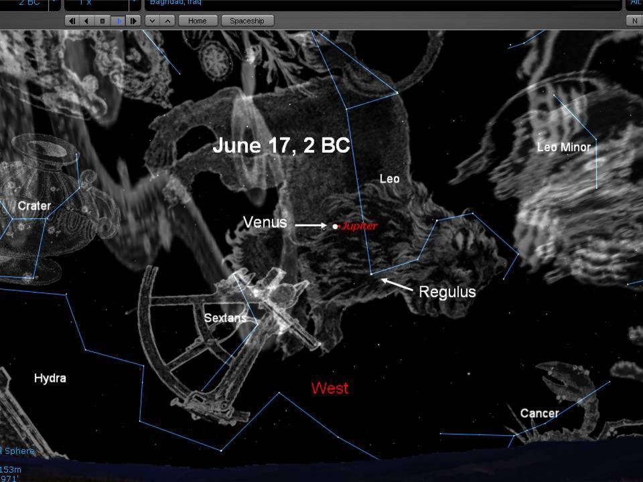Stop the time flow
643x482 pixels.
pos(102,21)
